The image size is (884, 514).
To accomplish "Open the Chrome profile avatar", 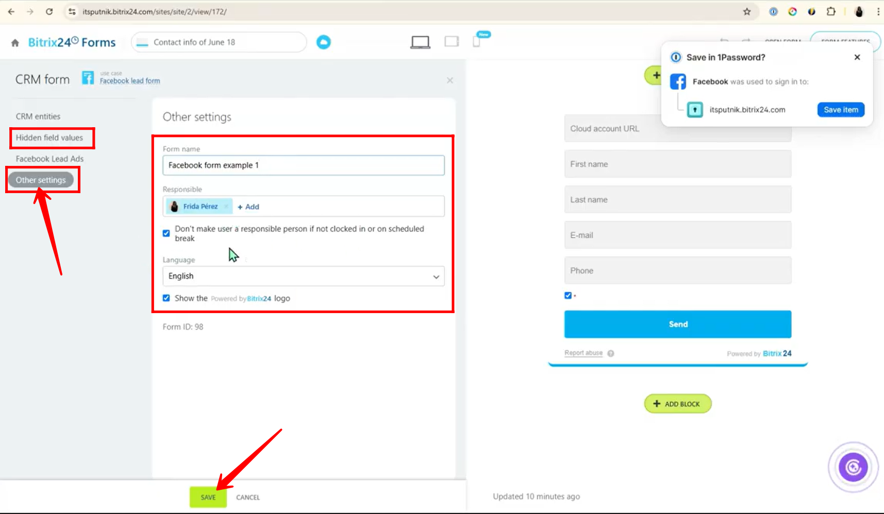I will tap(859, 11).
